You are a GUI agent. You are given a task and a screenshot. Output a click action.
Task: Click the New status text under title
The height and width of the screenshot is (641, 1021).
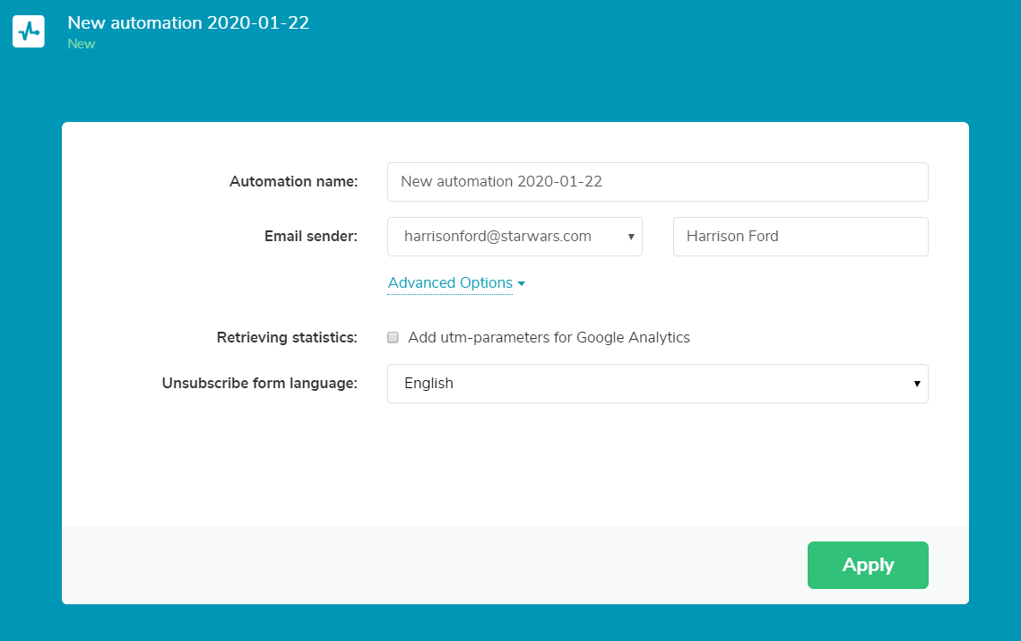(x=81, y=44)
